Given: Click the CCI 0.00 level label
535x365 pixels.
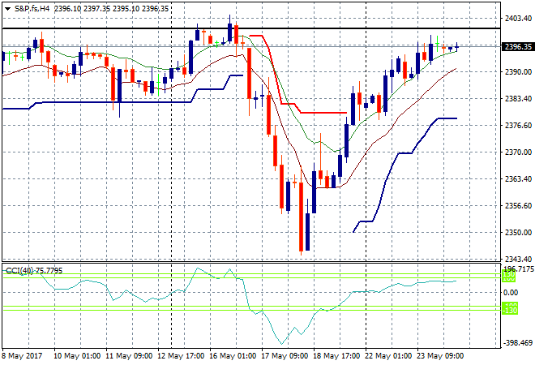Looking at the screenshot, I should [511, 293].
